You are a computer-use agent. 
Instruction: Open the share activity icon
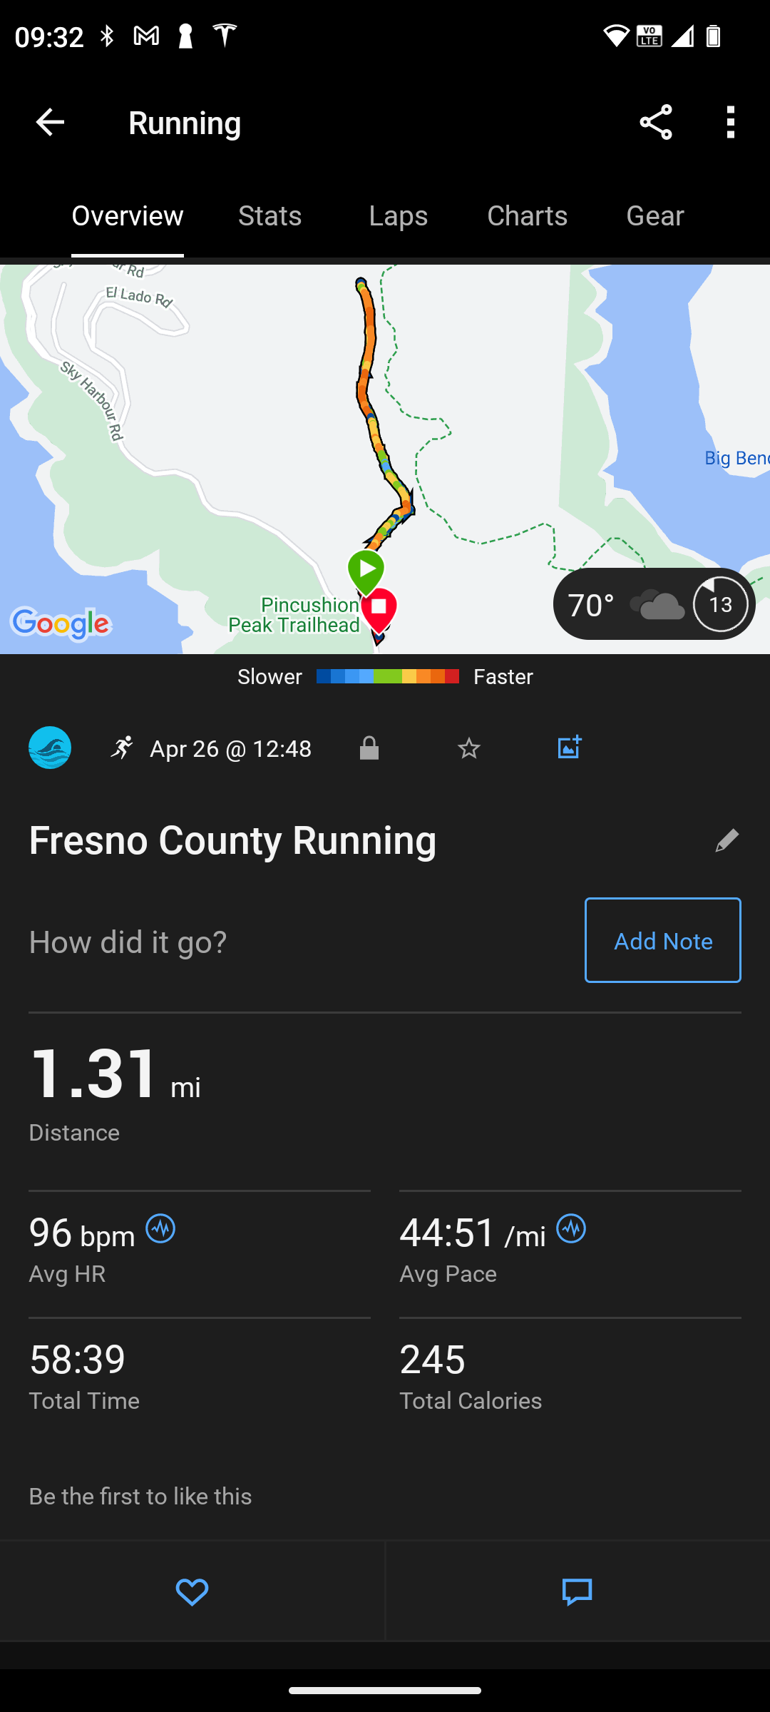point(656,123)
